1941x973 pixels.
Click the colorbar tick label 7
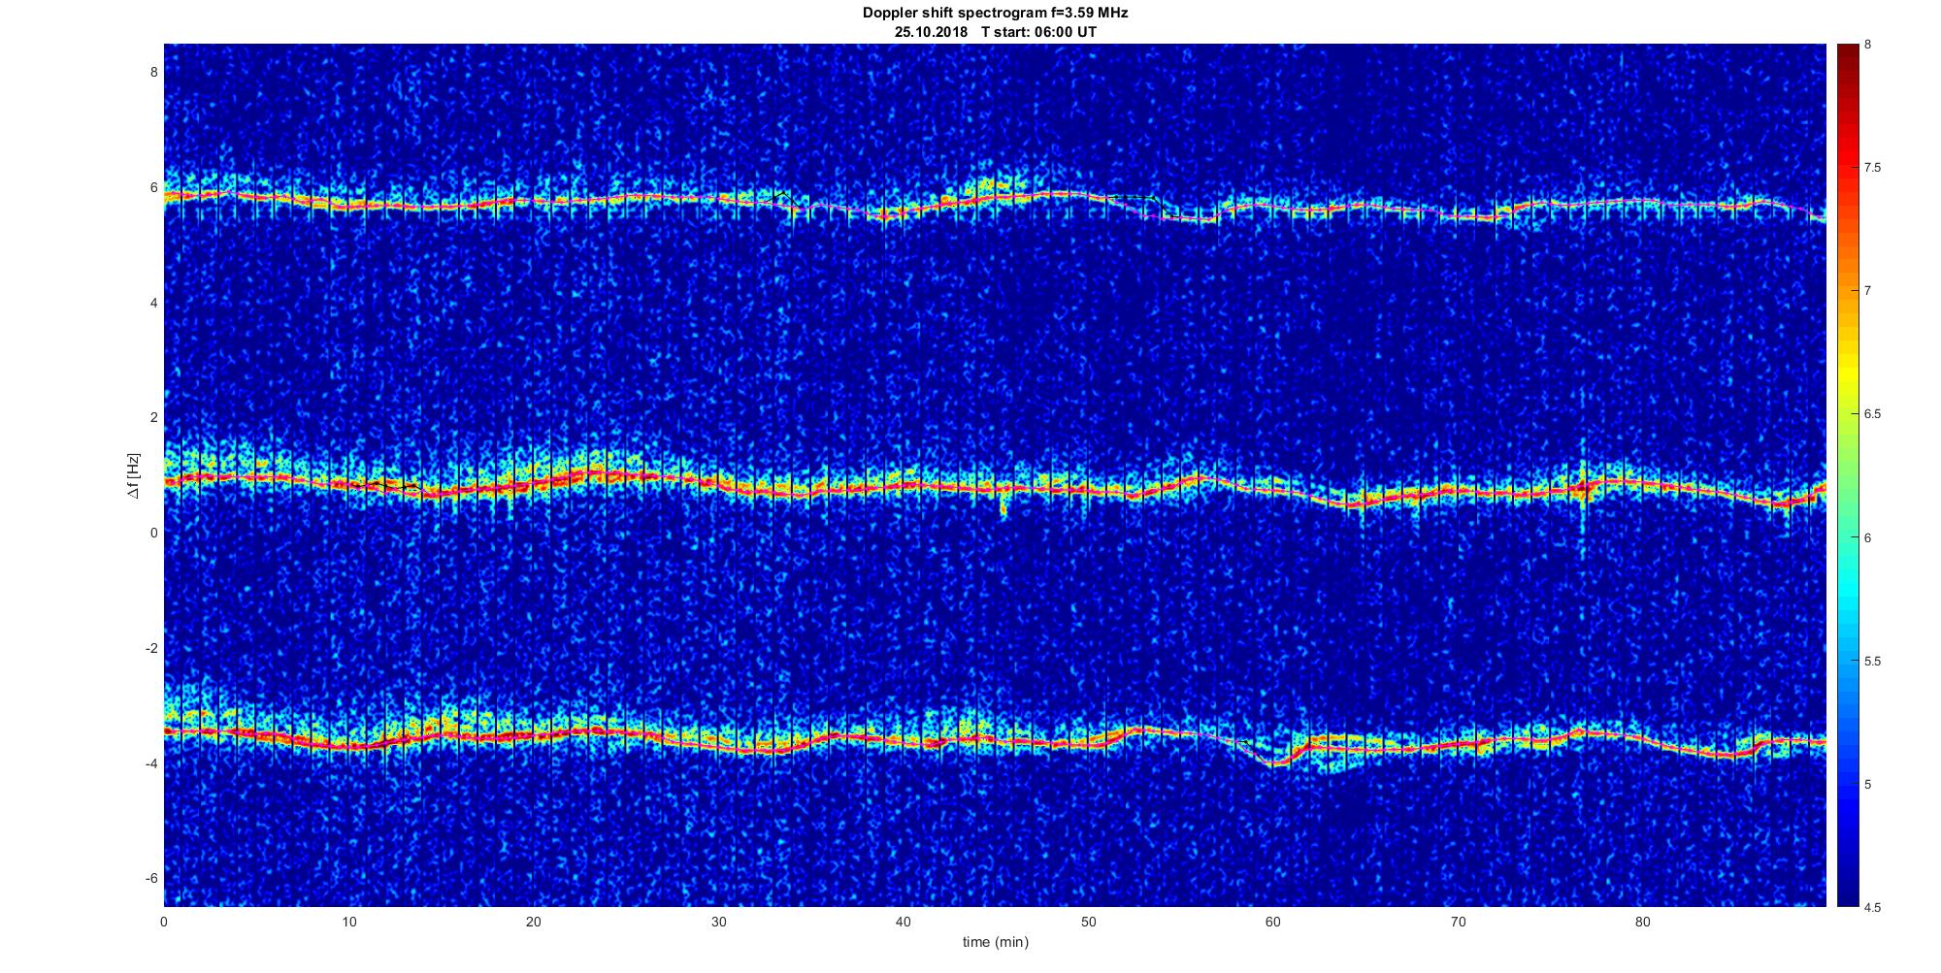1867,291
